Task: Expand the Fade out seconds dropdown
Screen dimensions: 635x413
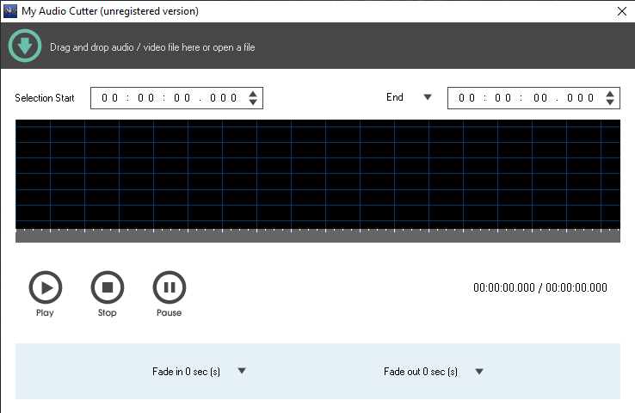Action: tap(479, 372)
